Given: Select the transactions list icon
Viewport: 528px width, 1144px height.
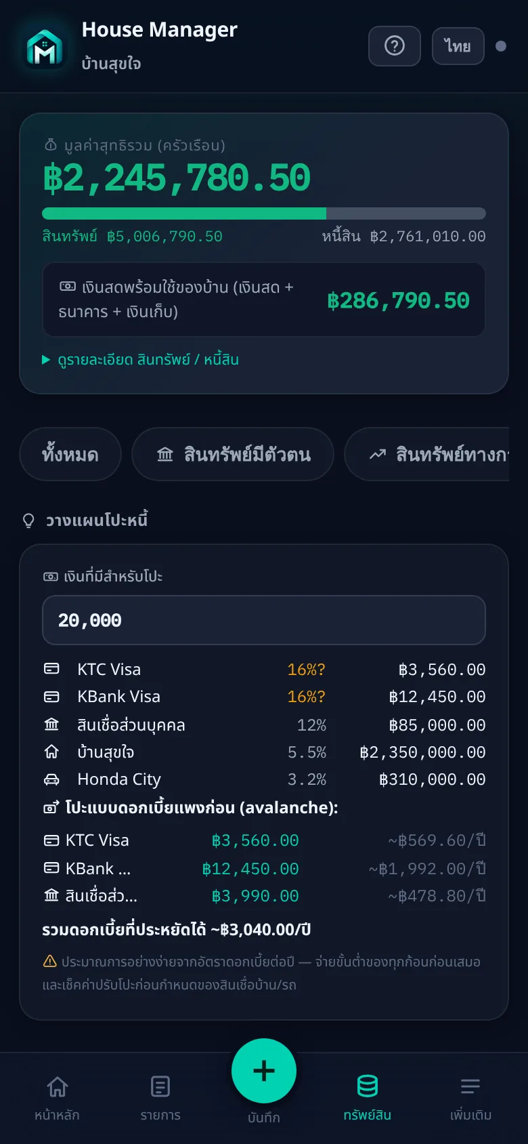Looking at the screenshot, I should (x=160, y=1086).
